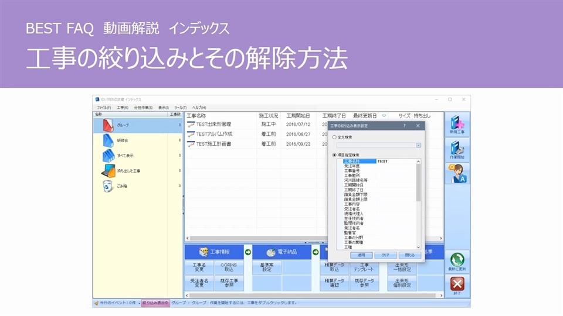Click the 新規工事 (new project) icon

pos(457,125)
